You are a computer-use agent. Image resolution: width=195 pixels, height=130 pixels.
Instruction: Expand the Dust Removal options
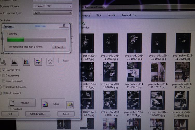point(1,93)
